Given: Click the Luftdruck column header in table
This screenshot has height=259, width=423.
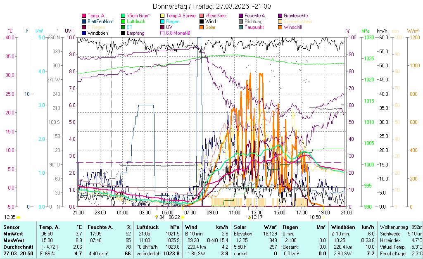Looking at the screenshot, I should coord(147,227).
